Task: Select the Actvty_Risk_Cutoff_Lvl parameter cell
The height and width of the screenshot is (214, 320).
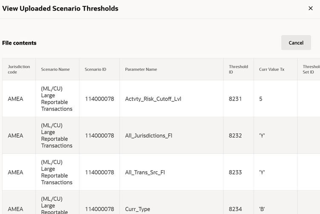Action: pos(171,99)
